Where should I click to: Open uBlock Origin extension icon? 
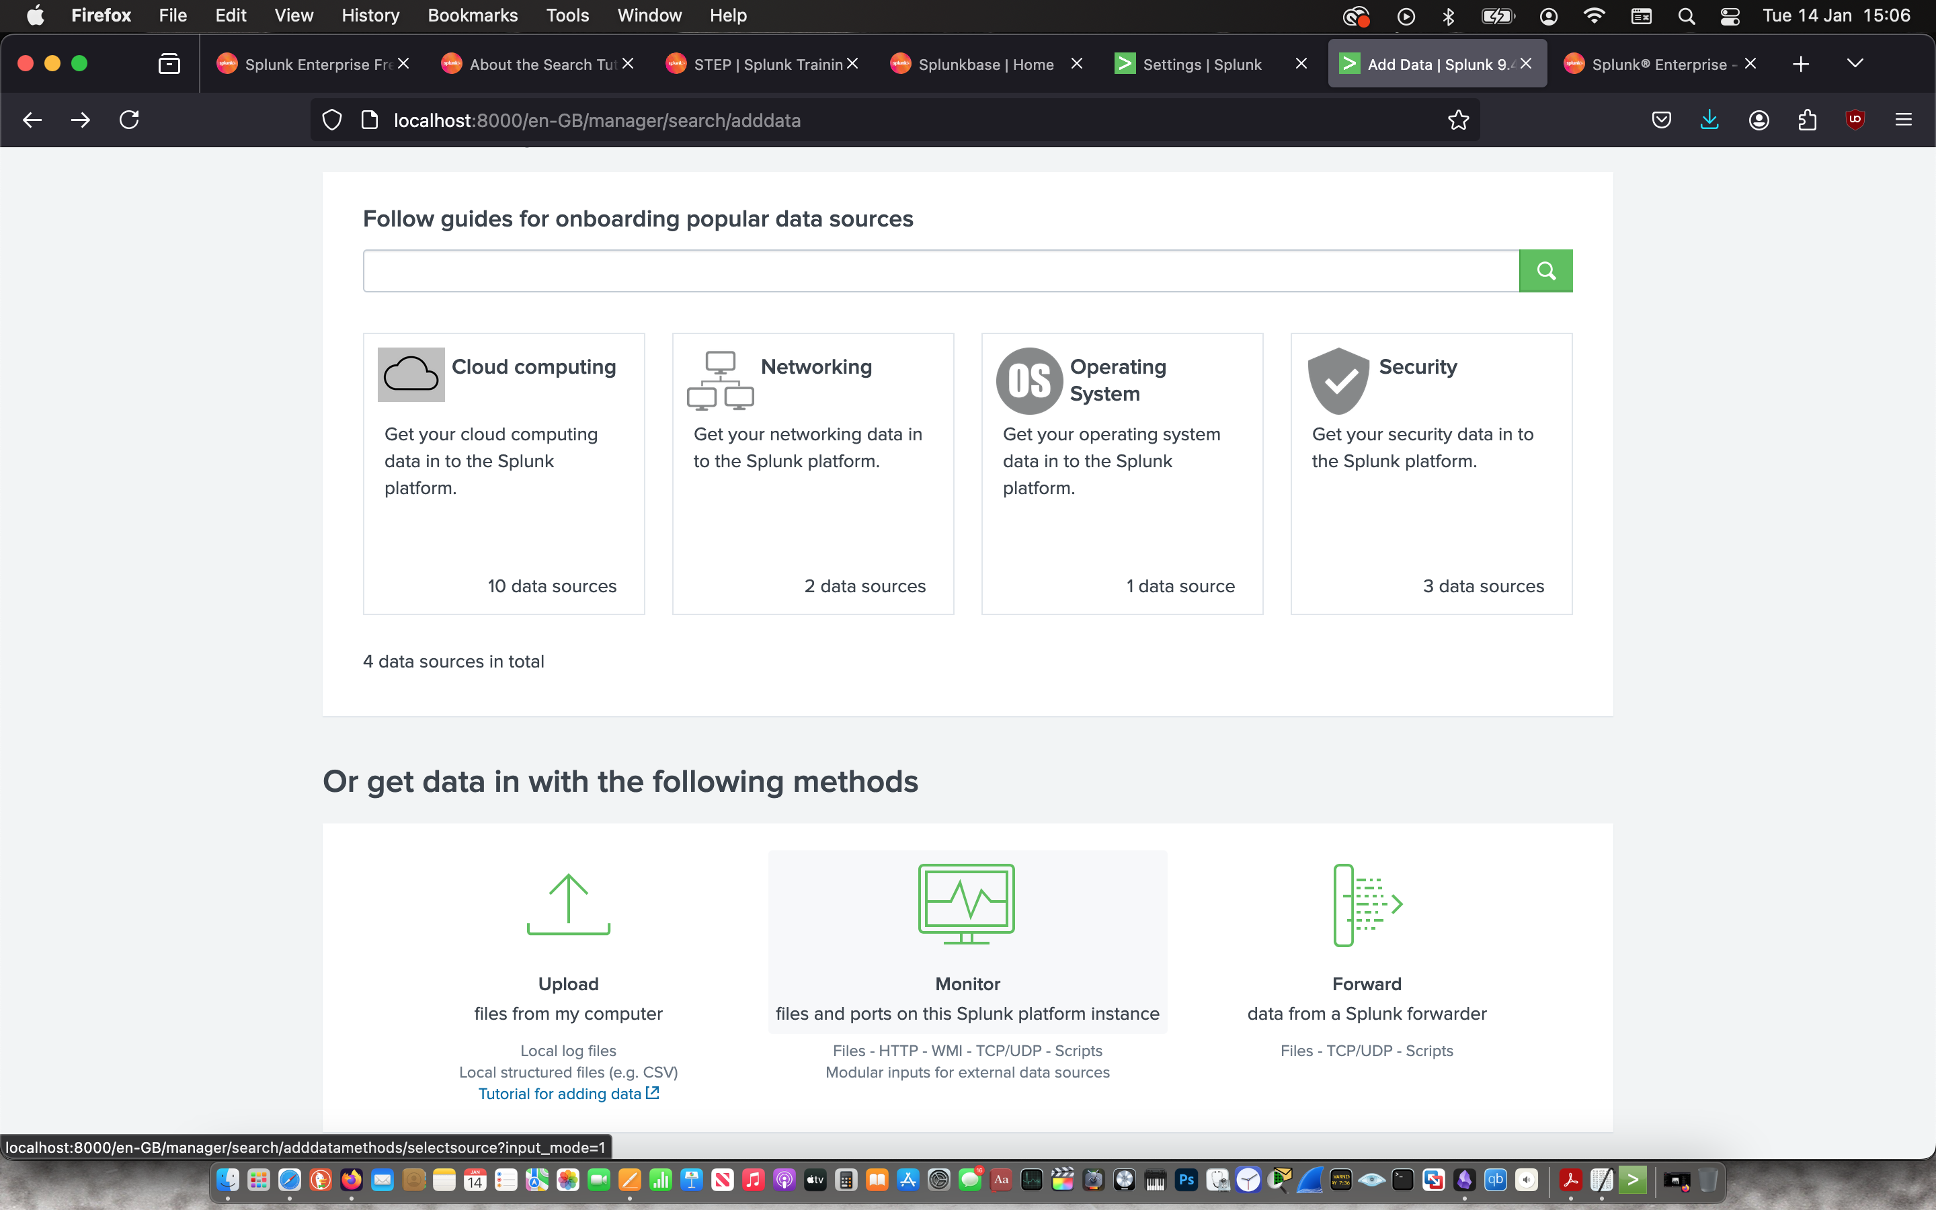coord(1855,120)
